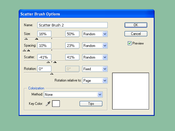Viewport: 175px width, 131px height.
Task: Open the Rotation method dropdown set to Fixed
Action: (x=95, y=69)
